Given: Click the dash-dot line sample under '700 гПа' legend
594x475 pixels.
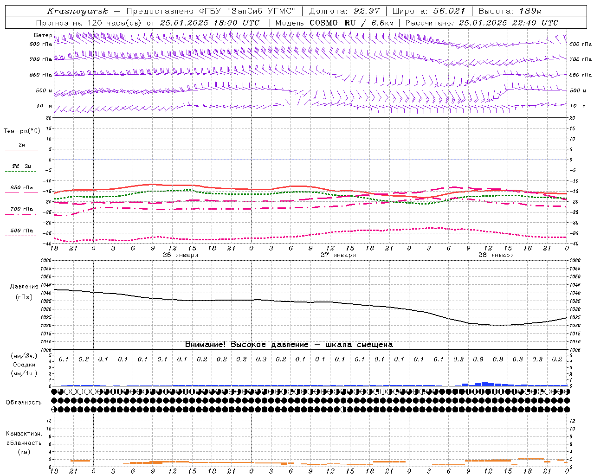Looking at the screenshot, I should click(x=20, y=214).
